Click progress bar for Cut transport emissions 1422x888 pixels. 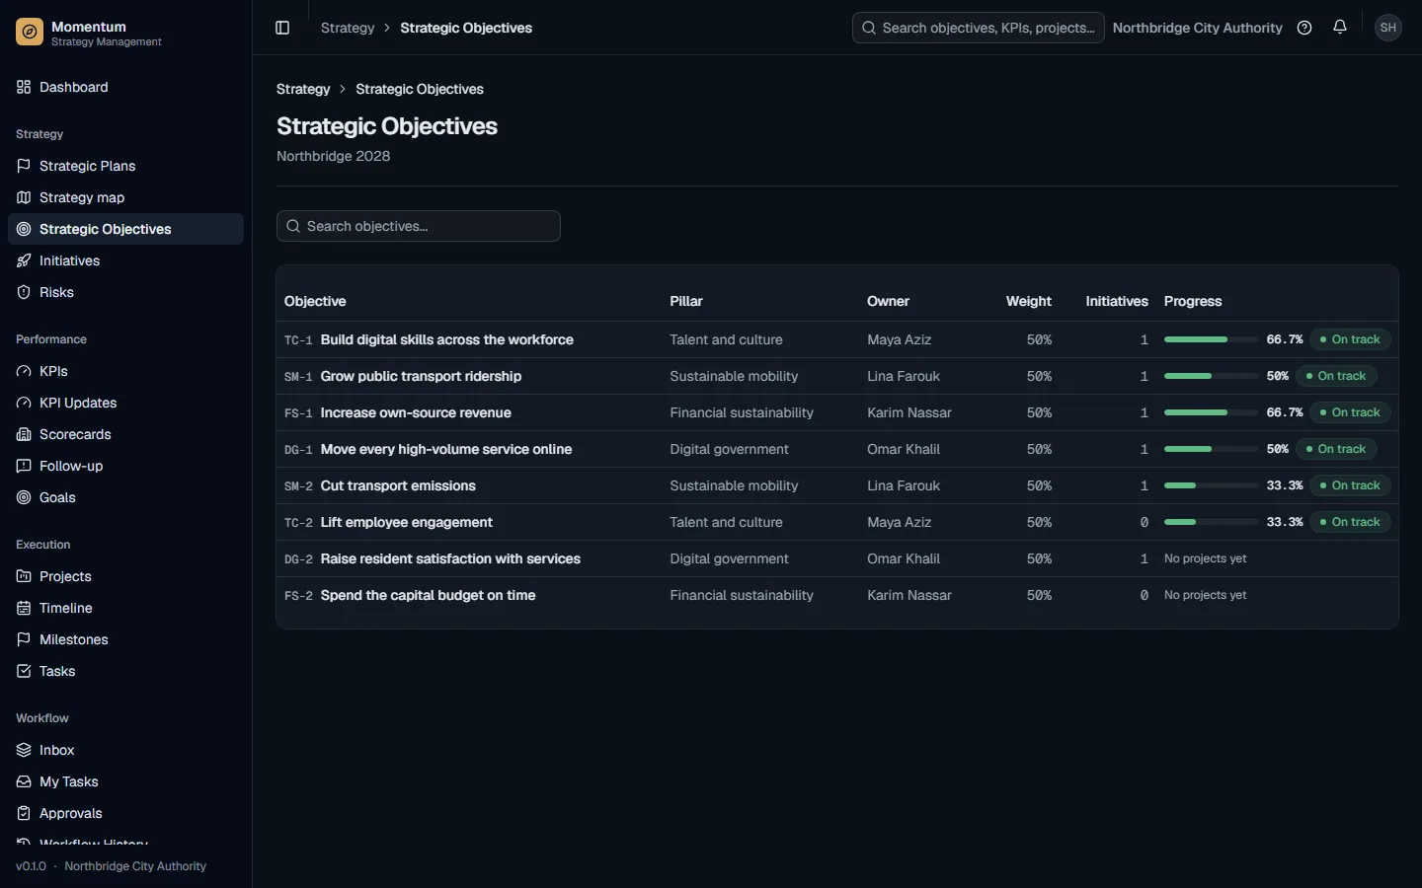click(1211, 485)
